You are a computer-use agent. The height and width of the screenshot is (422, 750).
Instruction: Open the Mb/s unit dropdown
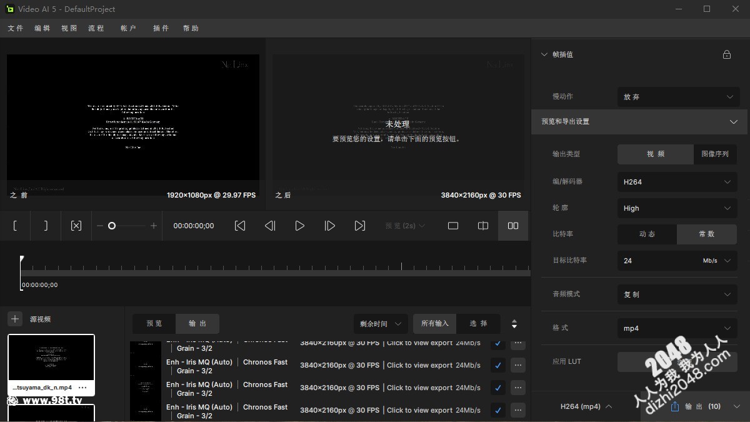coord(716,261)
